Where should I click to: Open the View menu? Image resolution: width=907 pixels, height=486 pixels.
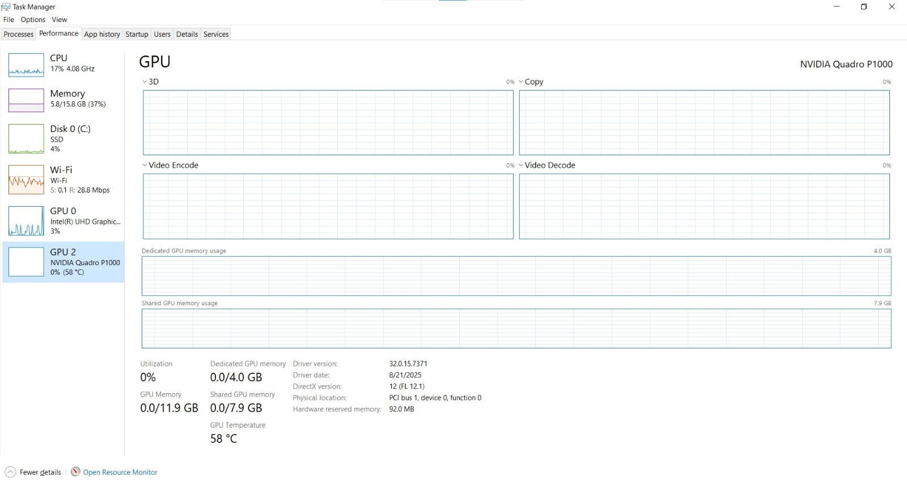60,19
